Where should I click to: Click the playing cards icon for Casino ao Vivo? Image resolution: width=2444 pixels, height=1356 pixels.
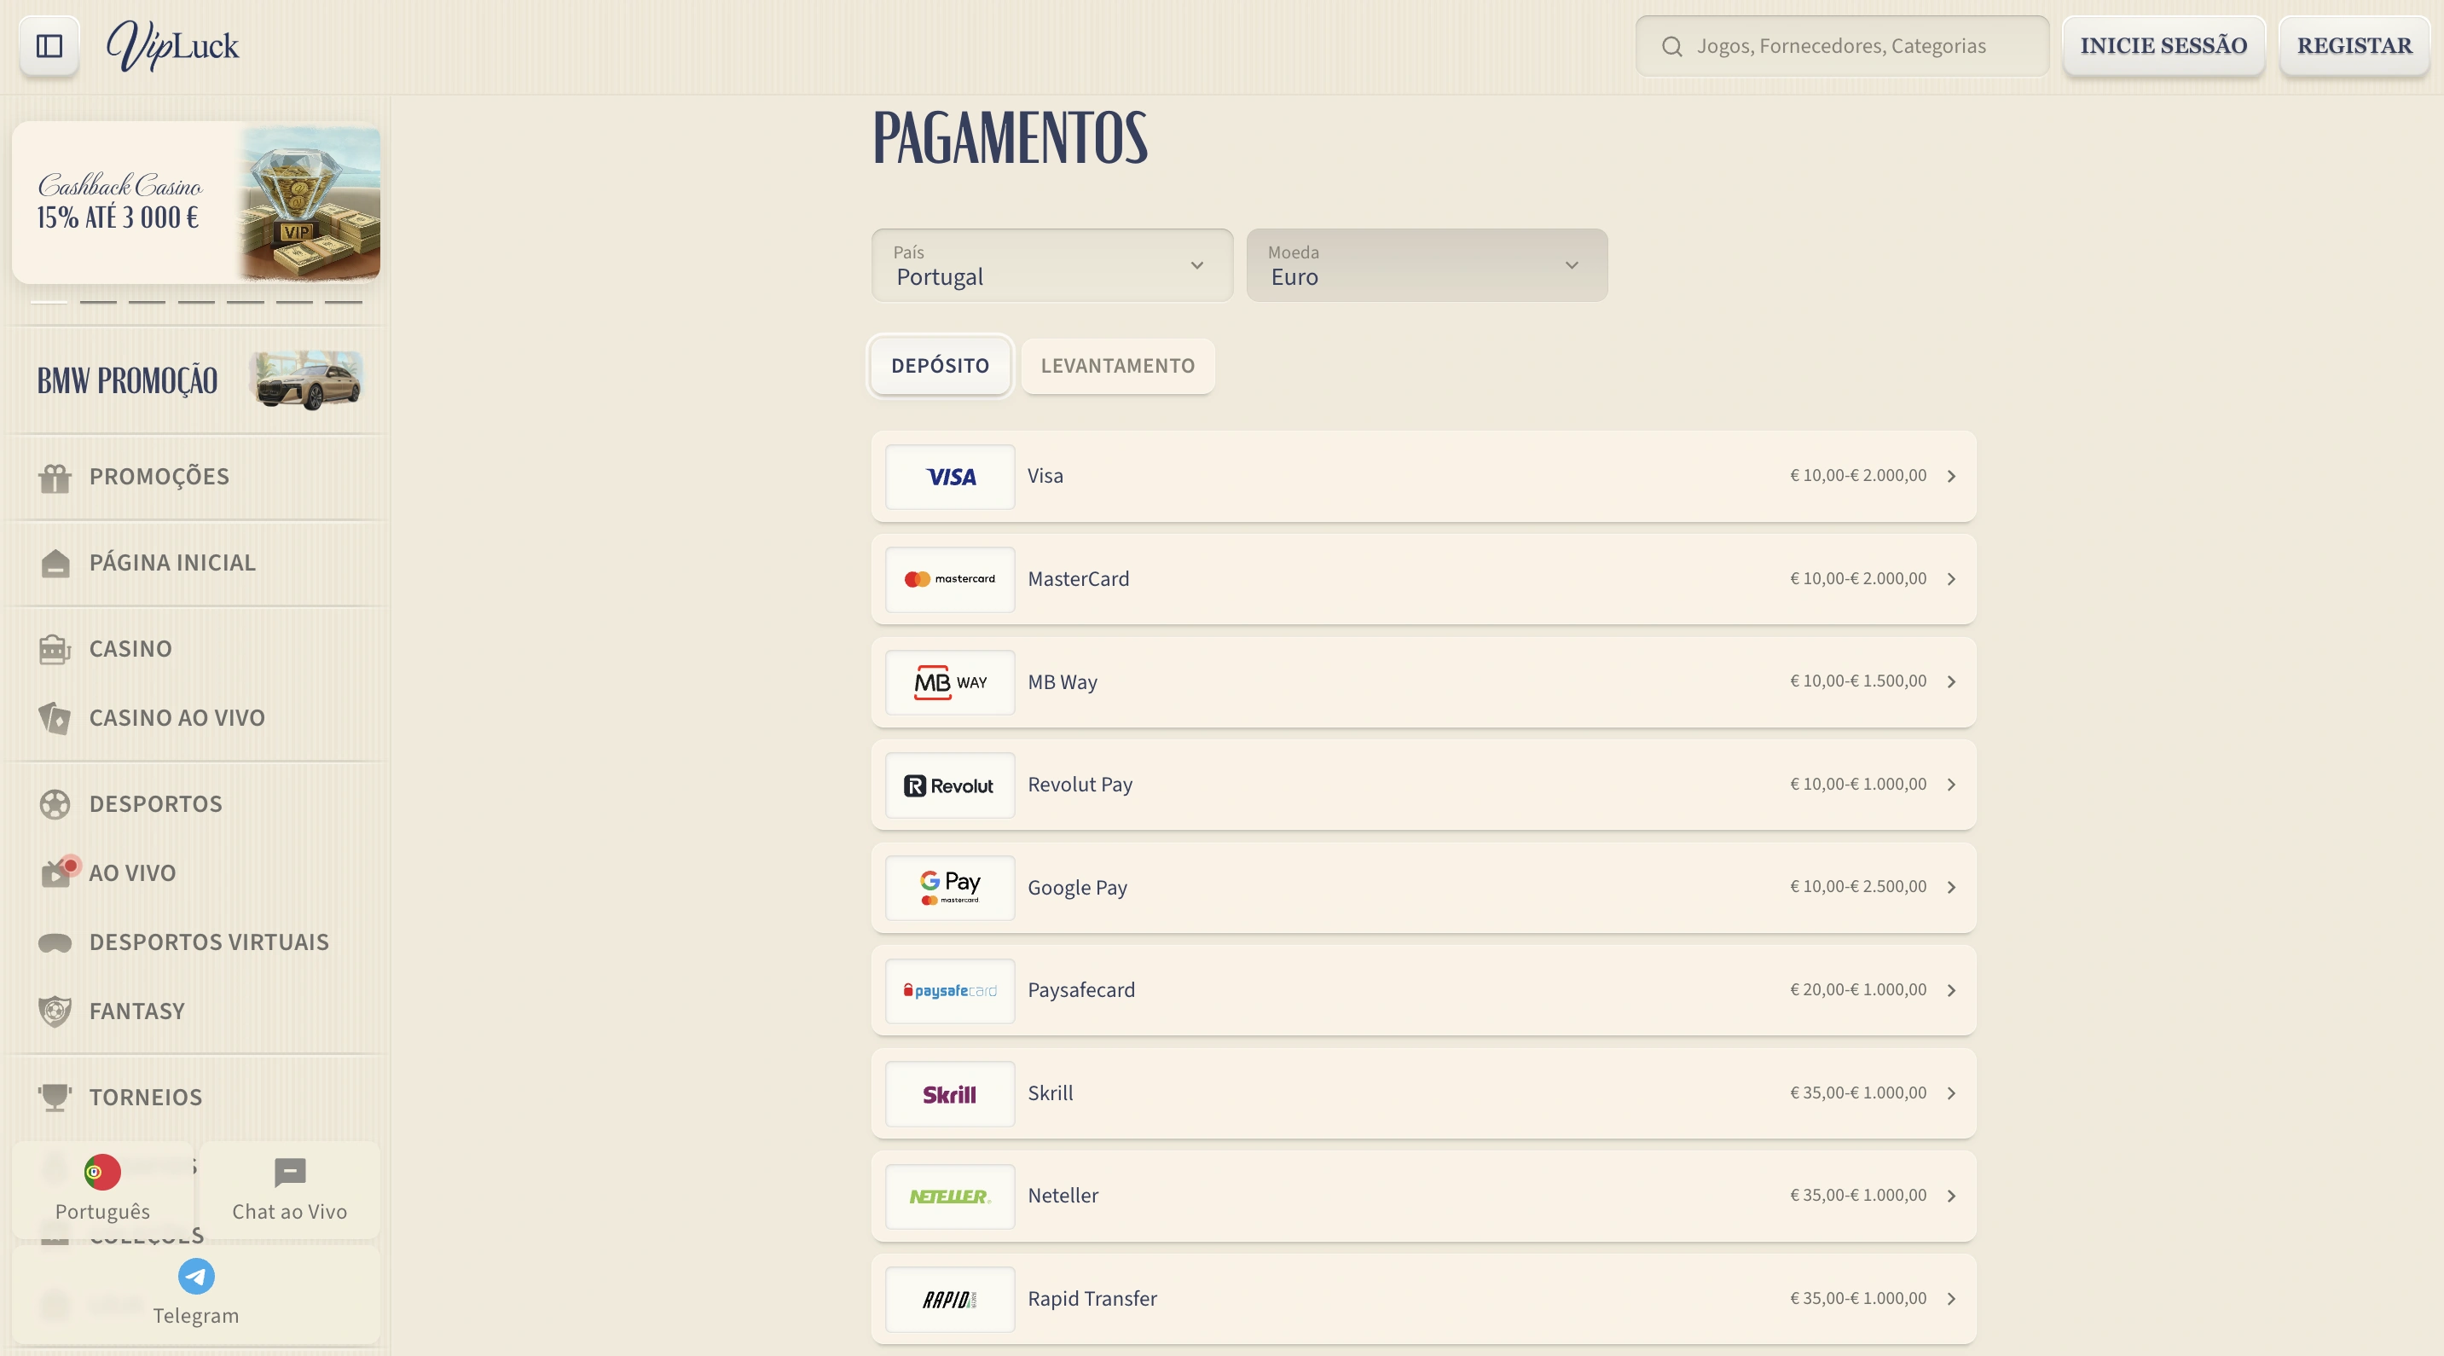[55, 718]
